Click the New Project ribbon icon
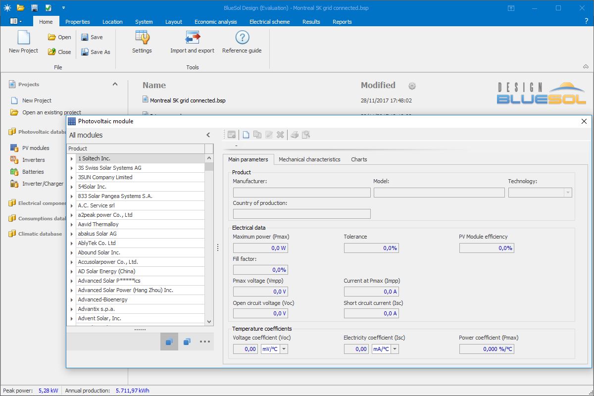This screenshot has width=594, height=396. pos(23,42)
